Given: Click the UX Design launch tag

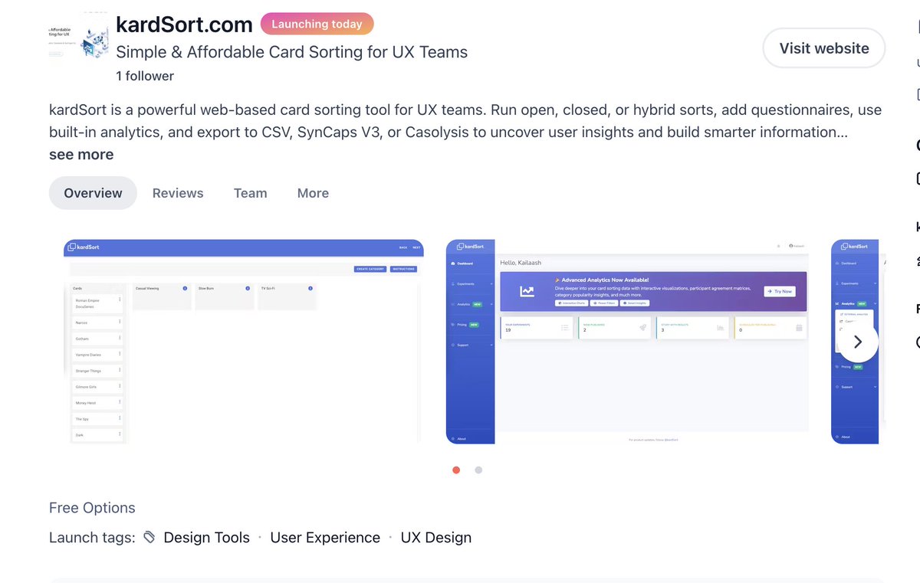Looking at the screenshot, I should pos(436,538).
